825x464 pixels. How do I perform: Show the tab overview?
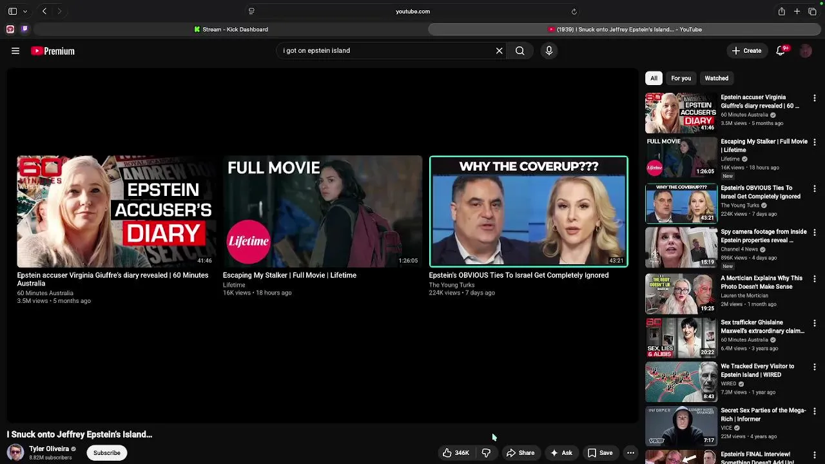812,11
